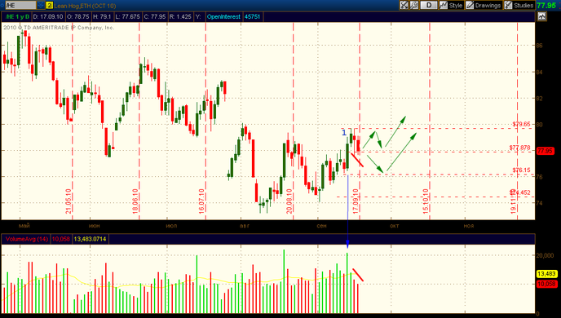Click the 17.09.10 expiration date marker
Image resolution: width=561 pixels, height=318 pixels.
pos(356,201)
